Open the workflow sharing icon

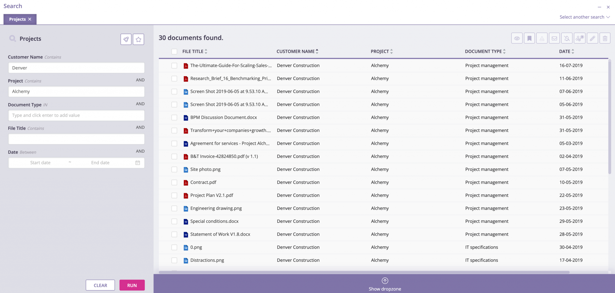click(580, 38)
